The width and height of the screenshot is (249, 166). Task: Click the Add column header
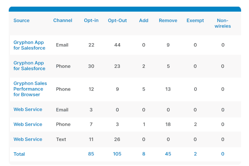point(144,20)
